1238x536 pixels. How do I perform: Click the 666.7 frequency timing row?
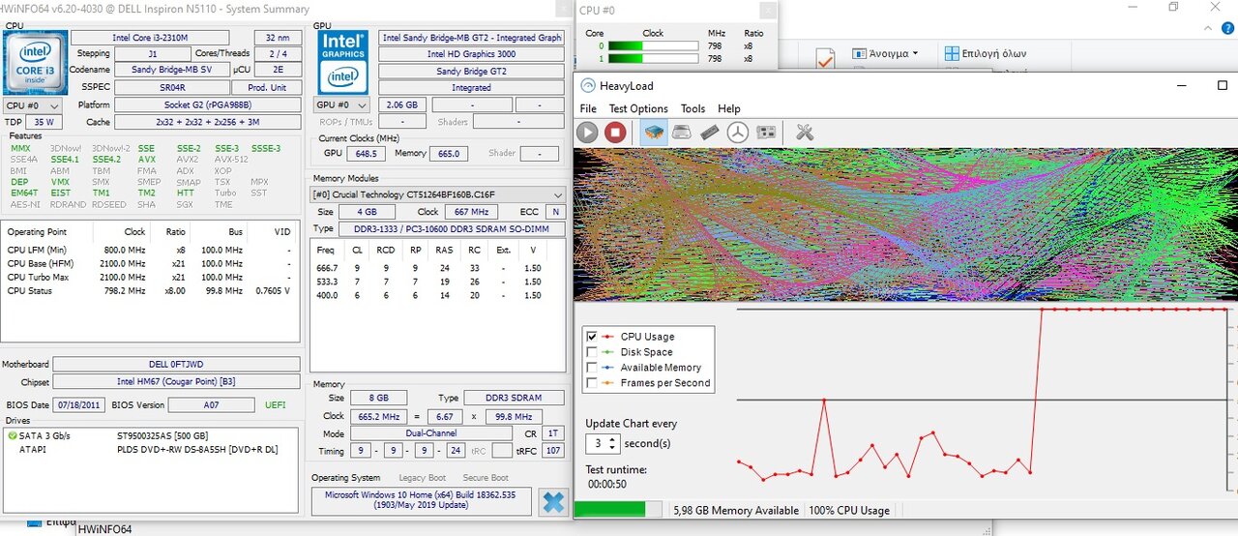coord(436,268)
